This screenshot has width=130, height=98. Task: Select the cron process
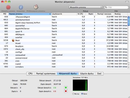point(64,61)
